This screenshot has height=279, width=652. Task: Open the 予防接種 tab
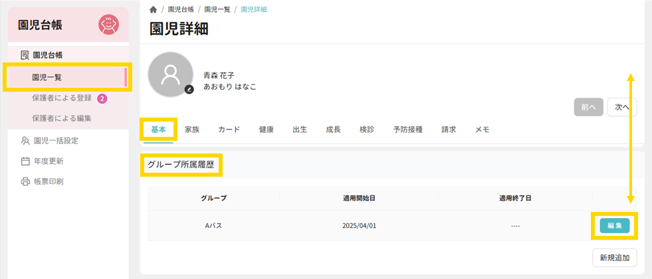pos(407,130)
